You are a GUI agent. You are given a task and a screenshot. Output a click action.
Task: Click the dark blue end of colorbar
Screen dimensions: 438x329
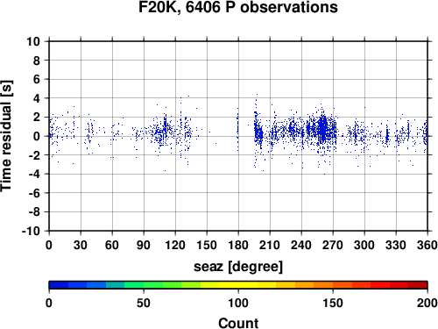[59, 285]
